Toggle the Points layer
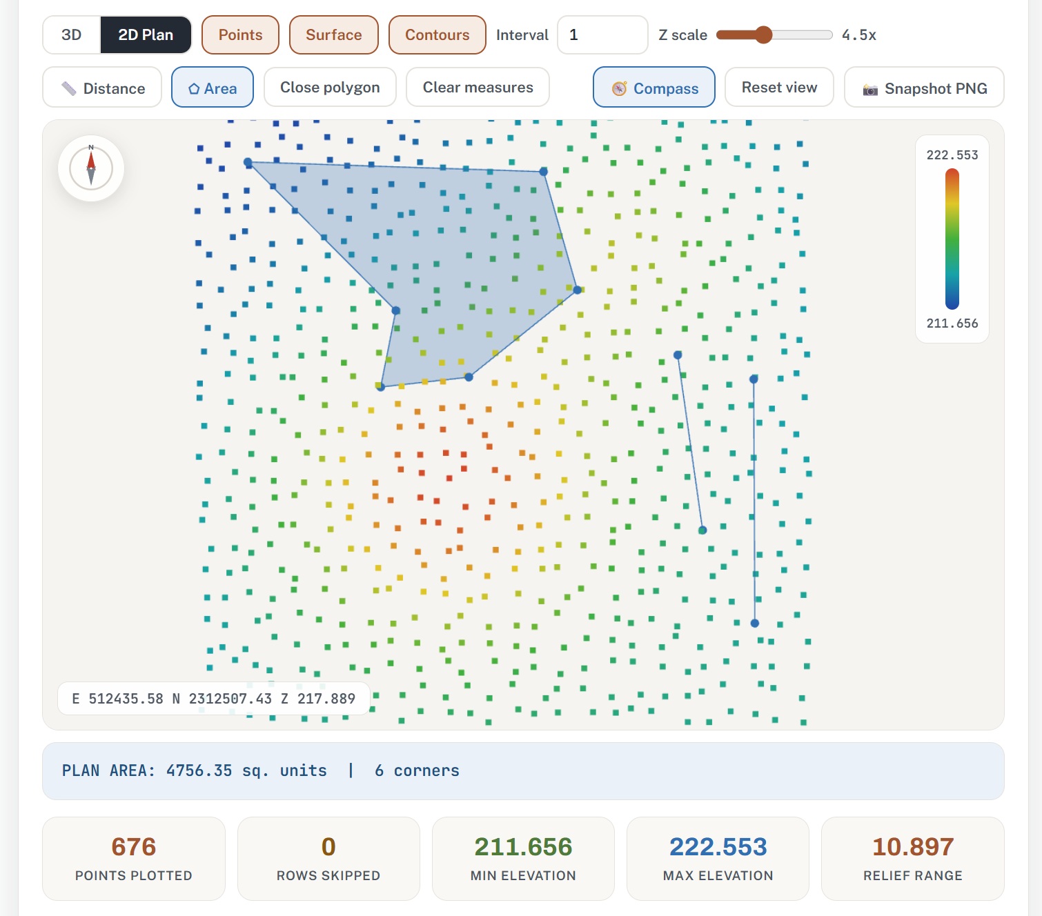The height and width of the screenshot is (916, 1042). pyautogui.click(x=240, y=34)
